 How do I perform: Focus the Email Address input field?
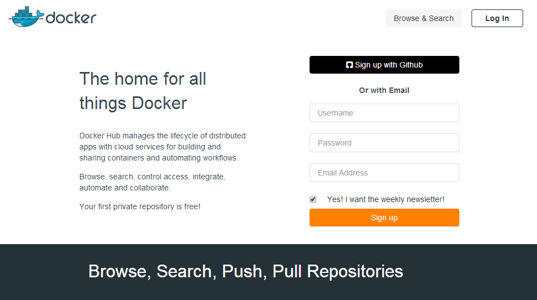pyautogui.click(x=384, y=173)
